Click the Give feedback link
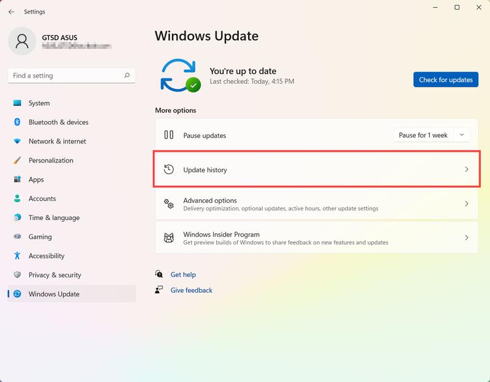Screen dimensions: 490x382 [190, 290]
